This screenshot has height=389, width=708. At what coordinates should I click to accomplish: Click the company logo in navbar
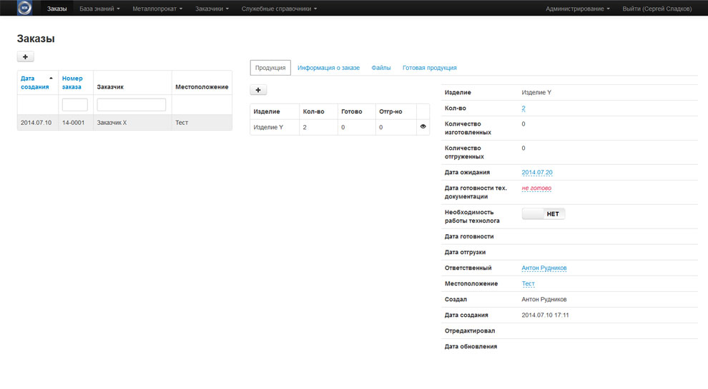[24, 9]
